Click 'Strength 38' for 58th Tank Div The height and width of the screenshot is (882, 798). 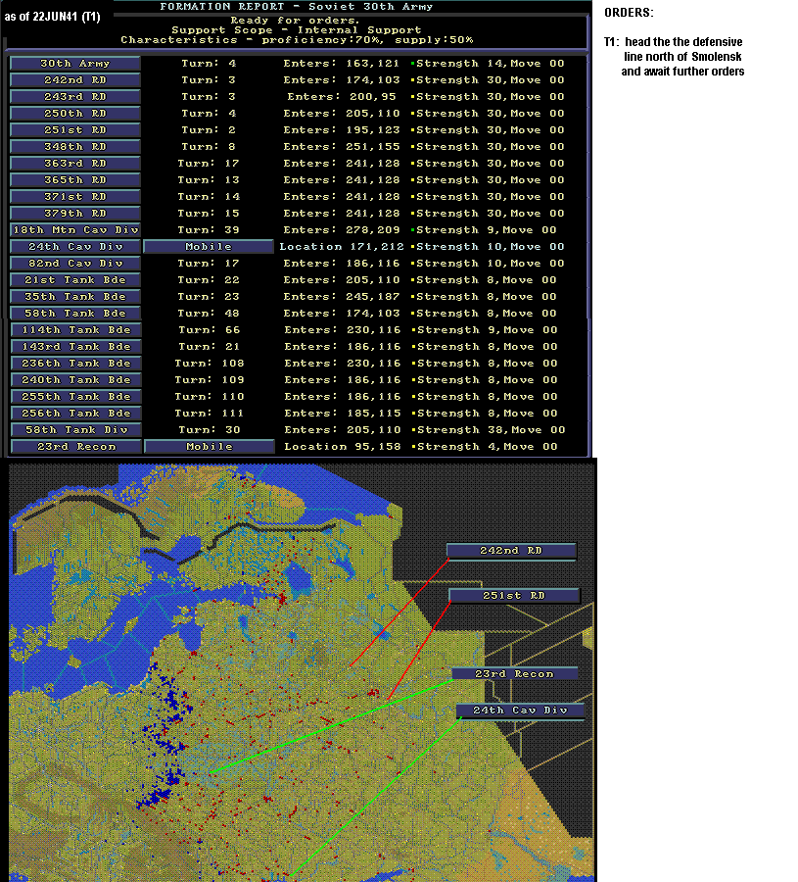click(459, 430)
